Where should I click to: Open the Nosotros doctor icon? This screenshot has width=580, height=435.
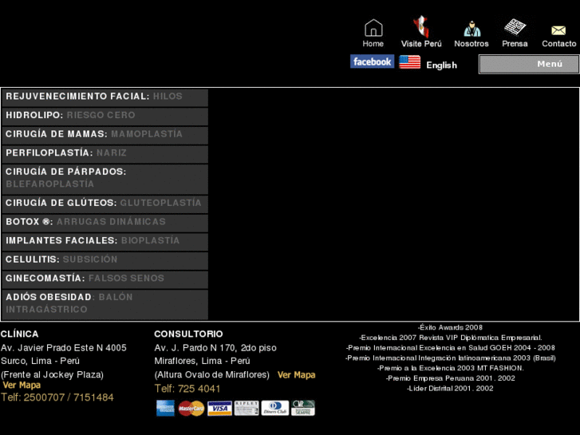pyautogui.click(x=471, y=29)
